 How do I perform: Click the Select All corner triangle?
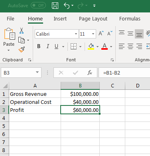(x=5, y=86)
